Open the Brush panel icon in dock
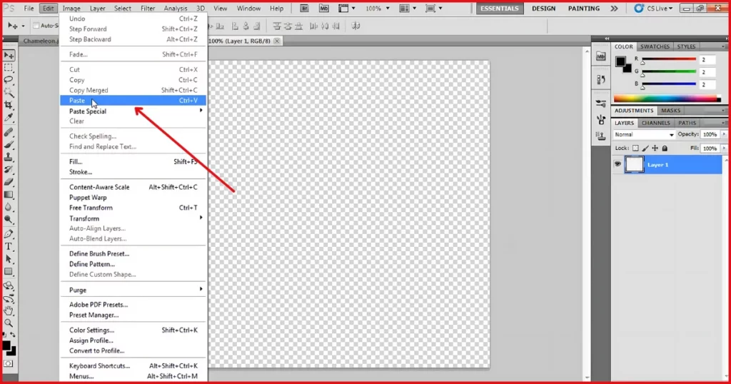731x384 pixels. click(601, 120)
